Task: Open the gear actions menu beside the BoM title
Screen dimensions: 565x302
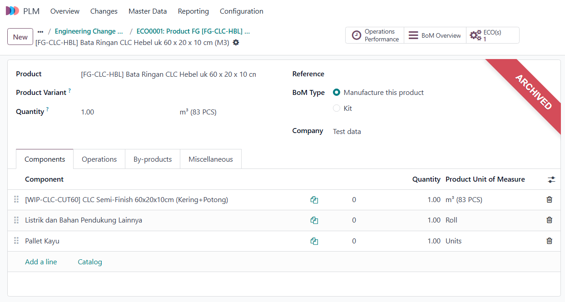Action: point(236,43)
